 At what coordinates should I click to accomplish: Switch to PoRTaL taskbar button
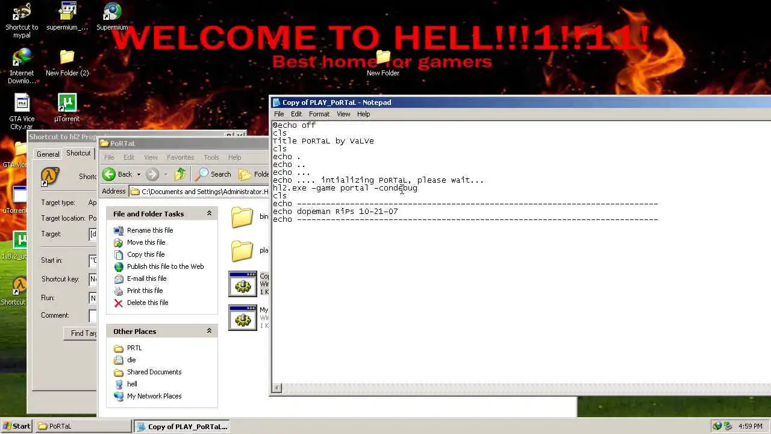[84, 426]
